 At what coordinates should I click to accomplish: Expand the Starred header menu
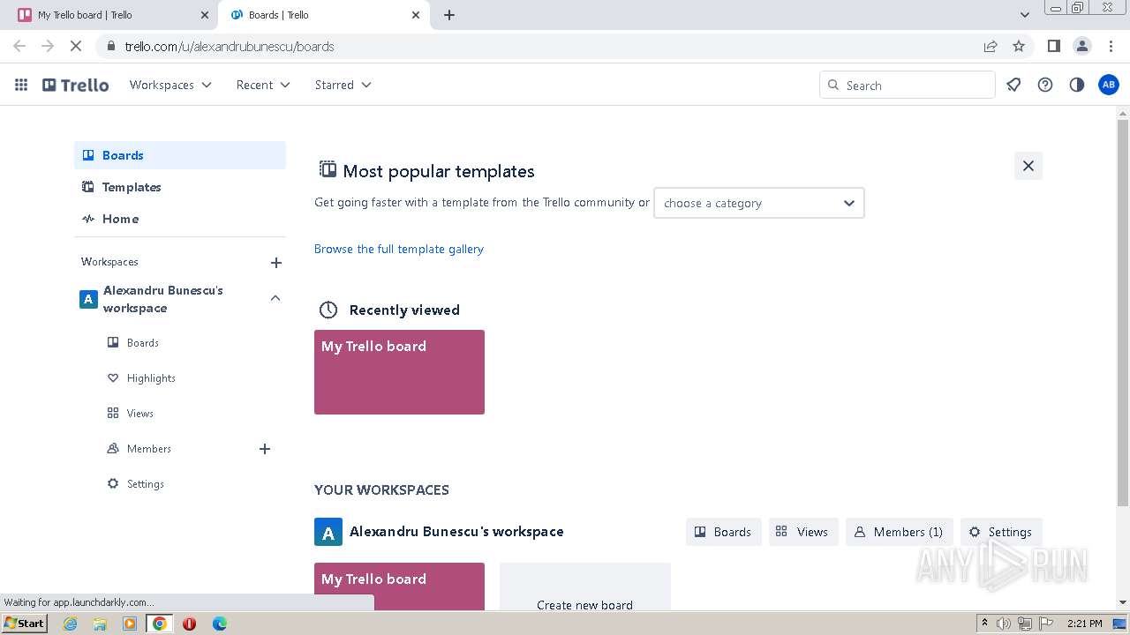(x=343, y=85)
